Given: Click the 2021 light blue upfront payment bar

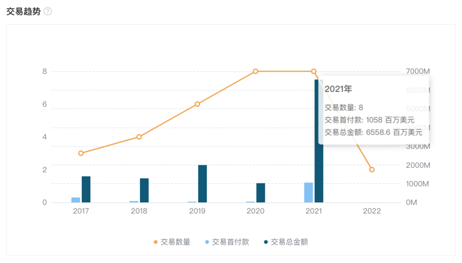Looking at the screenshot, I should coord(308,193).
